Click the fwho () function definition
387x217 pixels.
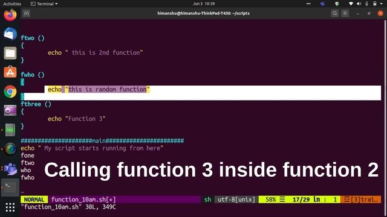(x=33, y=75)
